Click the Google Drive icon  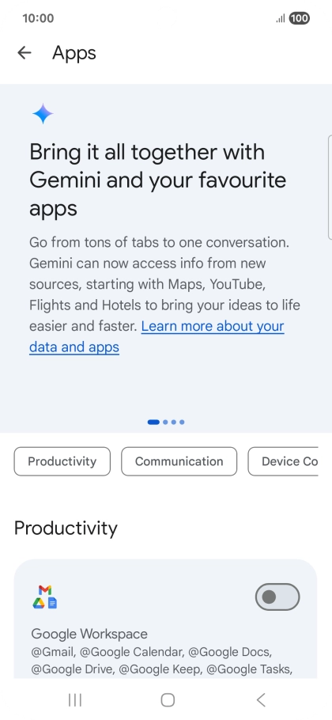(39, 604)
